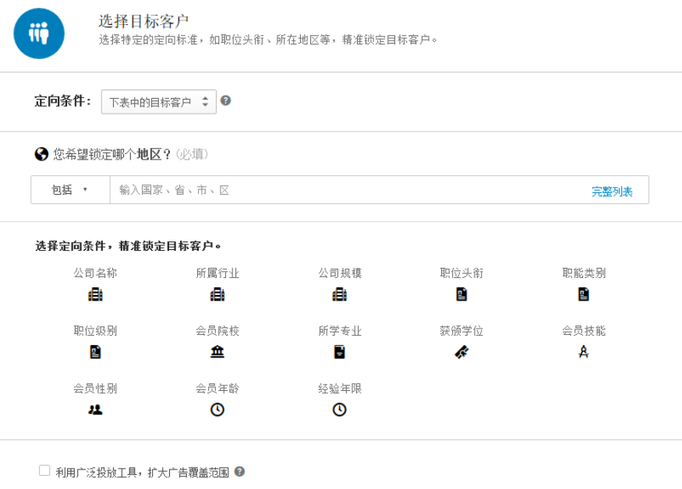The width and height of the screenshot is (682, 489).
Task: Click the 会员技能 compass icon
Action: pos(584,352)
